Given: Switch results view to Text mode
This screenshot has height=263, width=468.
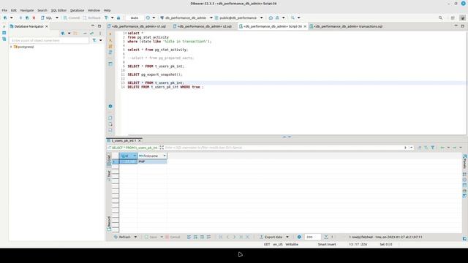Looking at the screenshot, I should tap(109, 175).
